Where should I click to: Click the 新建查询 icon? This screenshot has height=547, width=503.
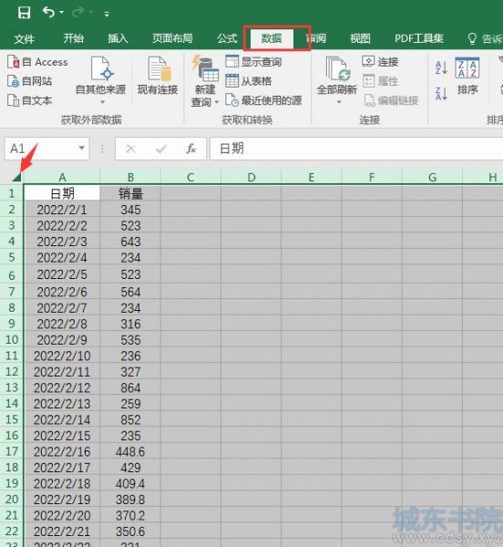click(x=205, y=67)
